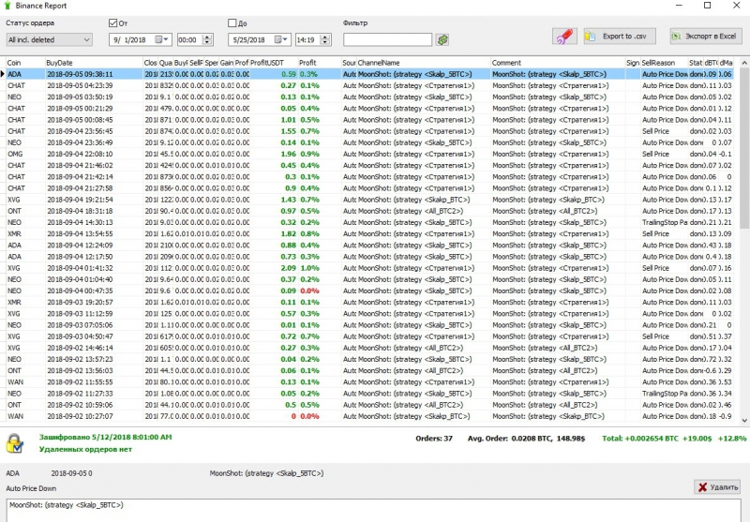Image resolution: width=750 pixels, height=522 pixels.
Task: Select the WAN row dated 2018-09-02 10:27:07
Action: 369,416
